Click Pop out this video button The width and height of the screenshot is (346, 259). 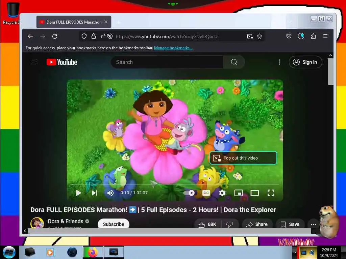243,158
